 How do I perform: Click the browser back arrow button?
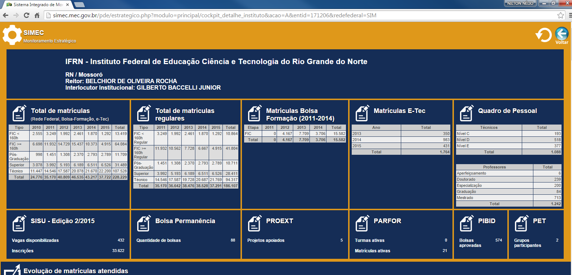(x=5, y=15)
